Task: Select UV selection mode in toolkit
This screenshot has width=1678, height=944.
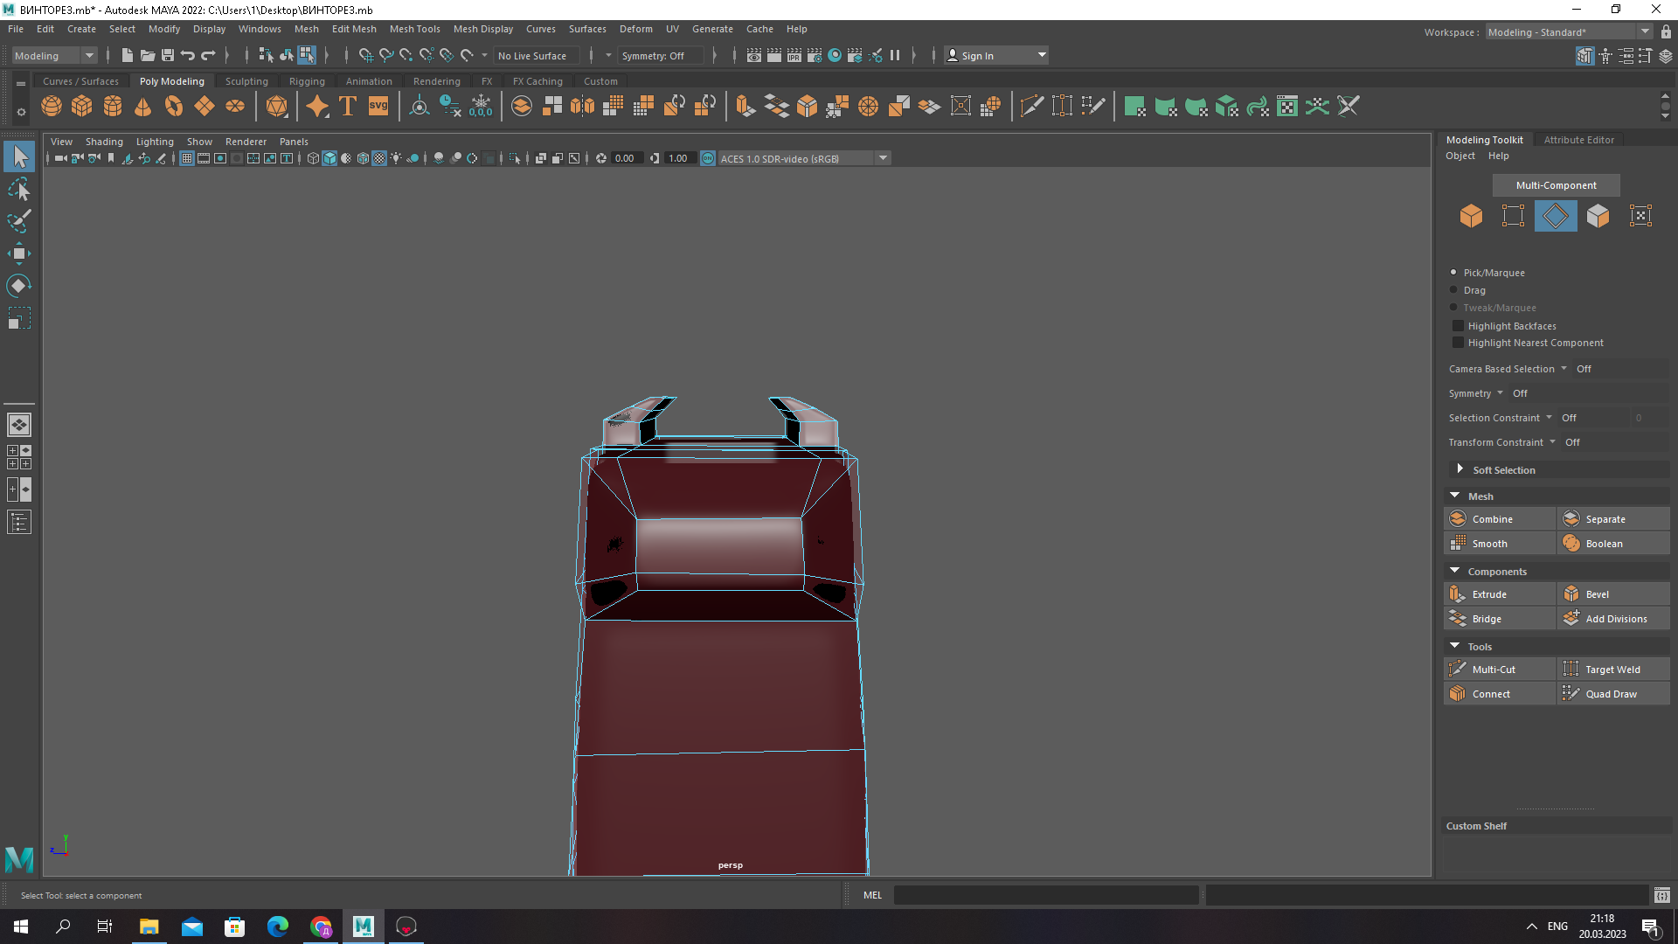Action: click(1640, 216)
